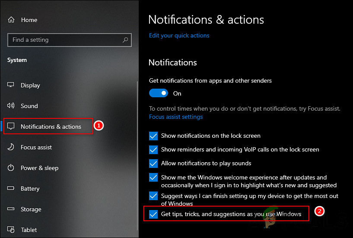This screenshot has height=238, width=353.
Task: Click the Display monitor icon
Action: [x=10, y=85]
